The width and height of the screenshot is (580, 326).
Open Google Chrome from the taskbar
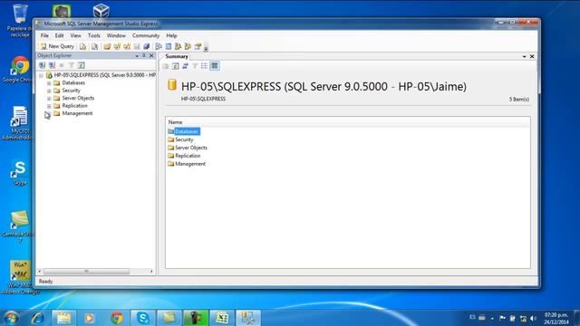pos(117,318)
